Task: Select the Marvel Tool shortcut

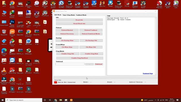Action: (x=29, y=42)
